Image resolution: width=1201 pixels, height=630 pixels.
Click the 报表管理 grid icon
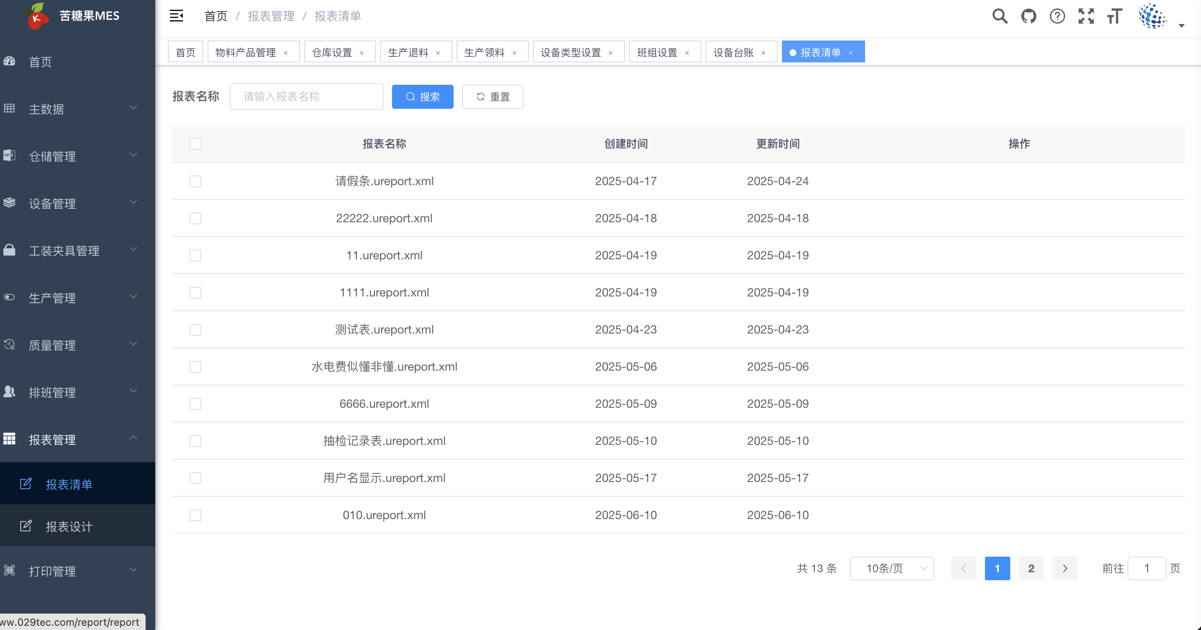[9, 439]
